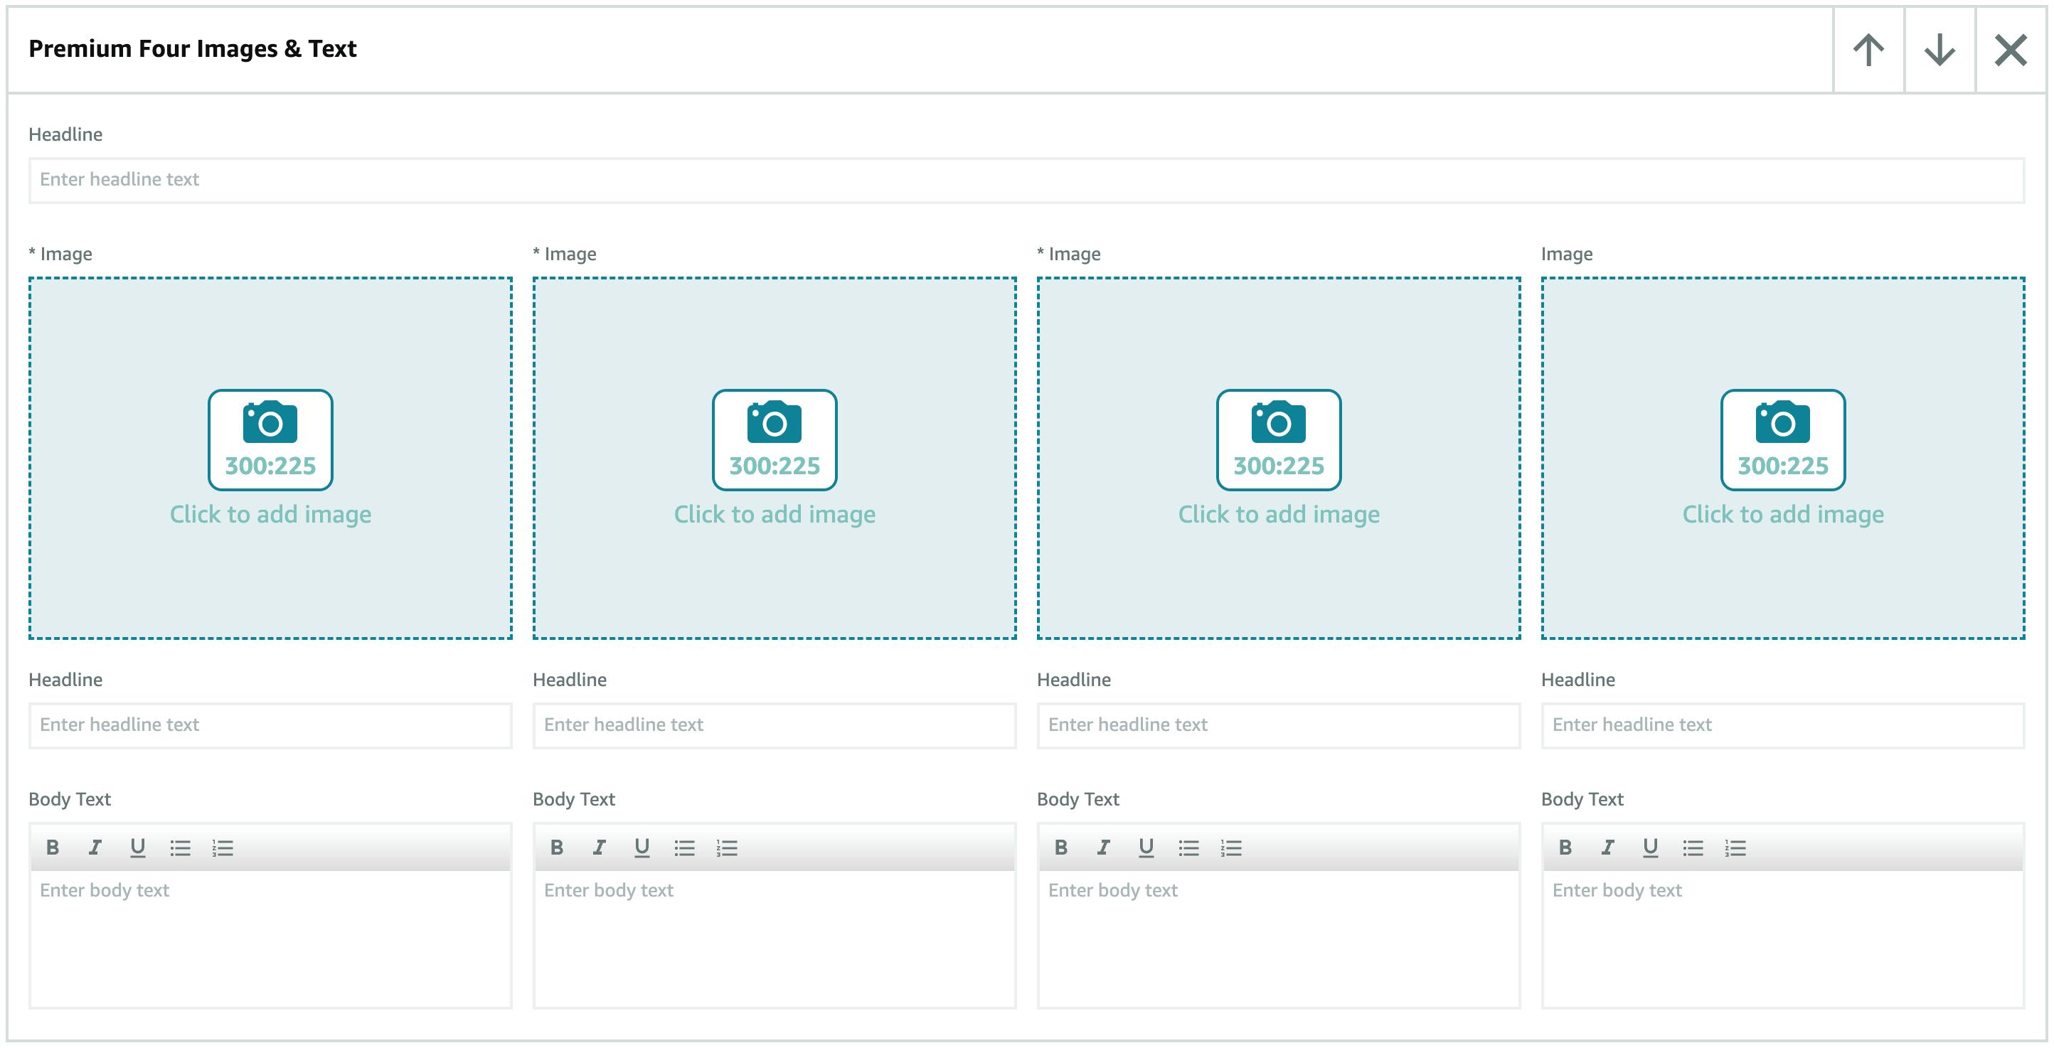2054x1048 pixels.
Task: Click first column headline text field
Action: [x=270, y=725]
